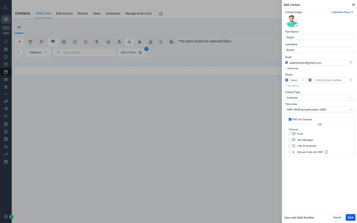Open the Columns dropdown
Screen dimensions: 357x223
tap(38, 52)
